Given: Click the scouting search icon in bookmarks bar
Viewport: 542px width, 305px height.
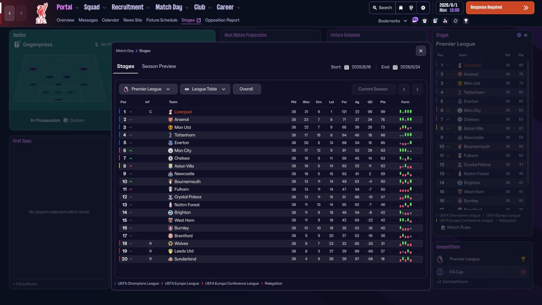Looking at the screenshot, I should click(x=445, y=21).
